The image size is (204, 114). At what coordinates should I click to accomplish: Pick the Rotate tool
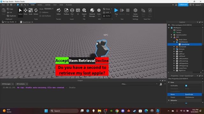(36, 11)
